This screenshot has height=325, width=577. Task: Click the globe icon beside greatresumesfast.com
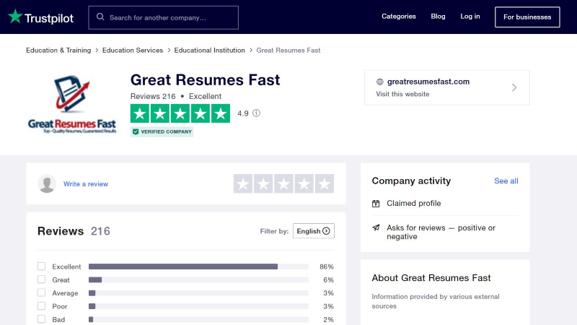coord(380,82)
